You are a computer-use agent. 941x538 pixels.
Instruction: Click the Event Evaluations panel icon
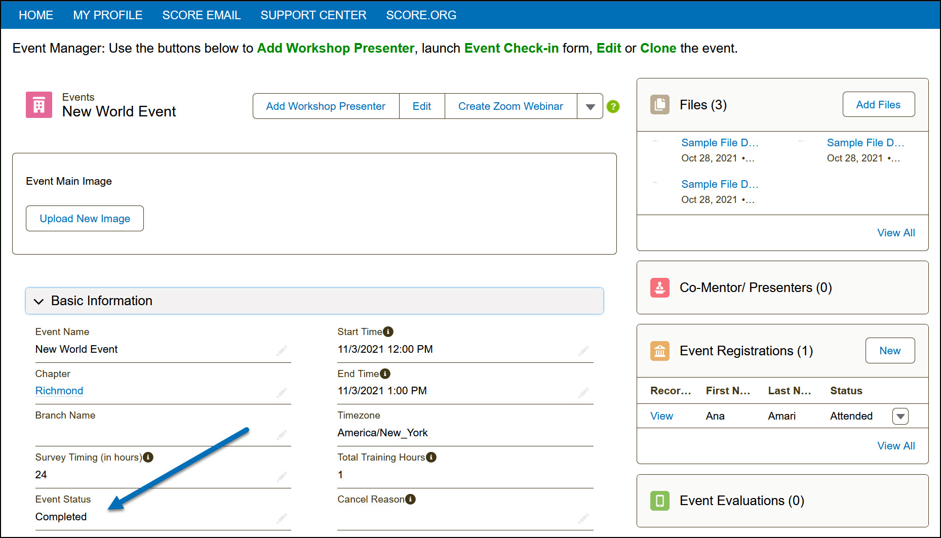[659, 501]
